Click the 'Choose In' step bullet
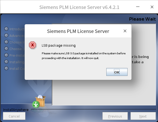 pyautogui.click(x=6, y=42)
